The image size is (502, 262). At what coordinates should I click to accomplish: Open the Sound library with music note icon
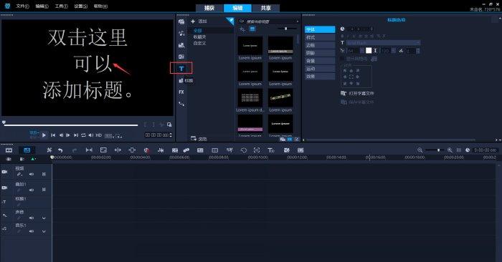(181, 33)
